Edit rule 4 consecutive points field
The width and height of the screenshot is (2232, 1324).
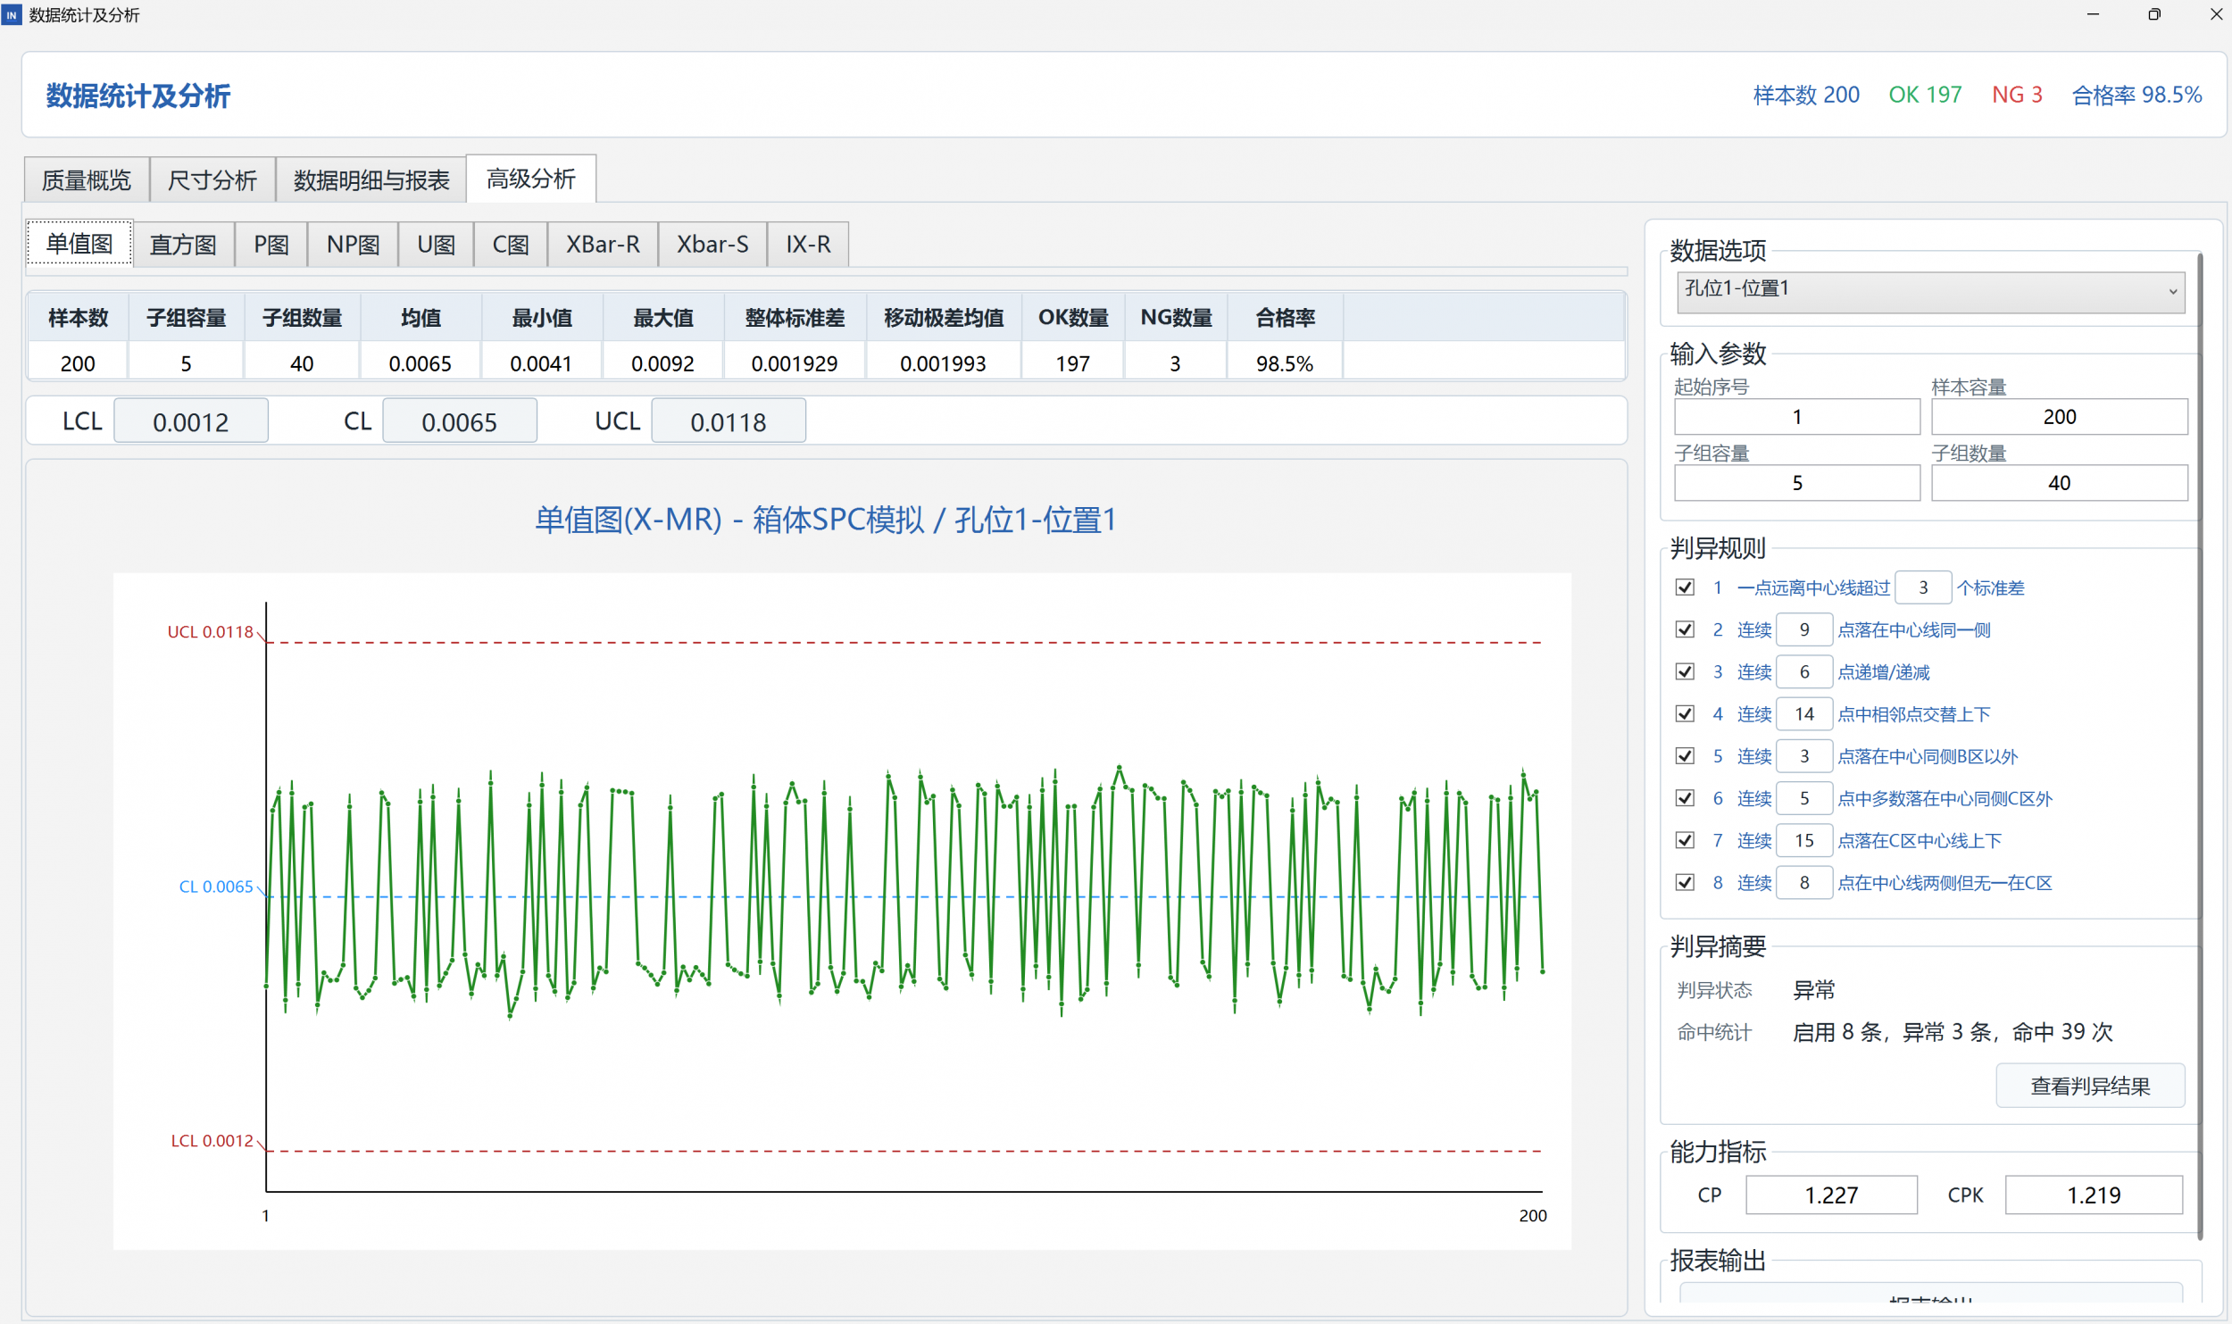(x=1804, y=713)
